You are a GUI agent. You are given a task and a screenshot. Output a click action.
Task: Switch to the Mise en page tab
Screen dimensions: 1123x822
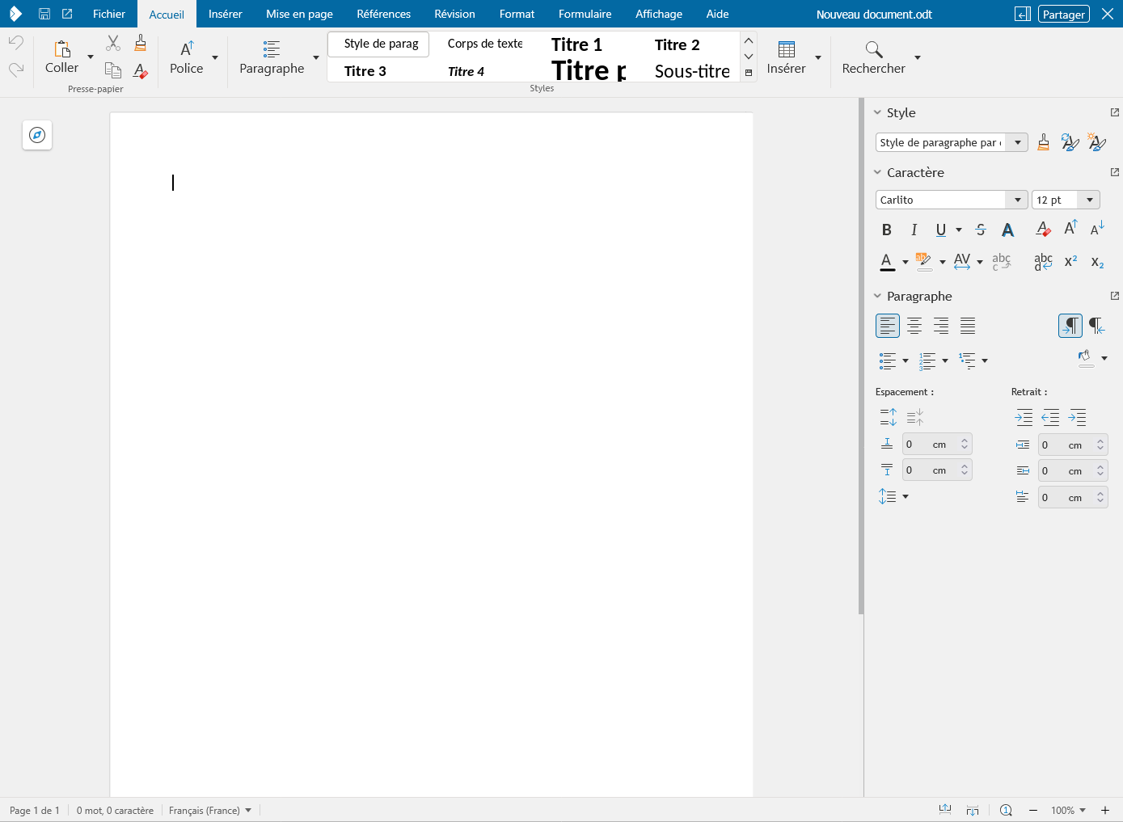pyautogui.click(x=299, y=14)
